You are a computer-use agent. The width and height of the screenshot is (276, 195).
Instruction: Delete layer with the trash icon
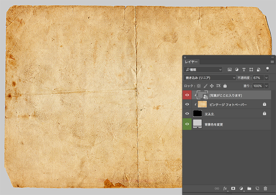pos(265,189)
